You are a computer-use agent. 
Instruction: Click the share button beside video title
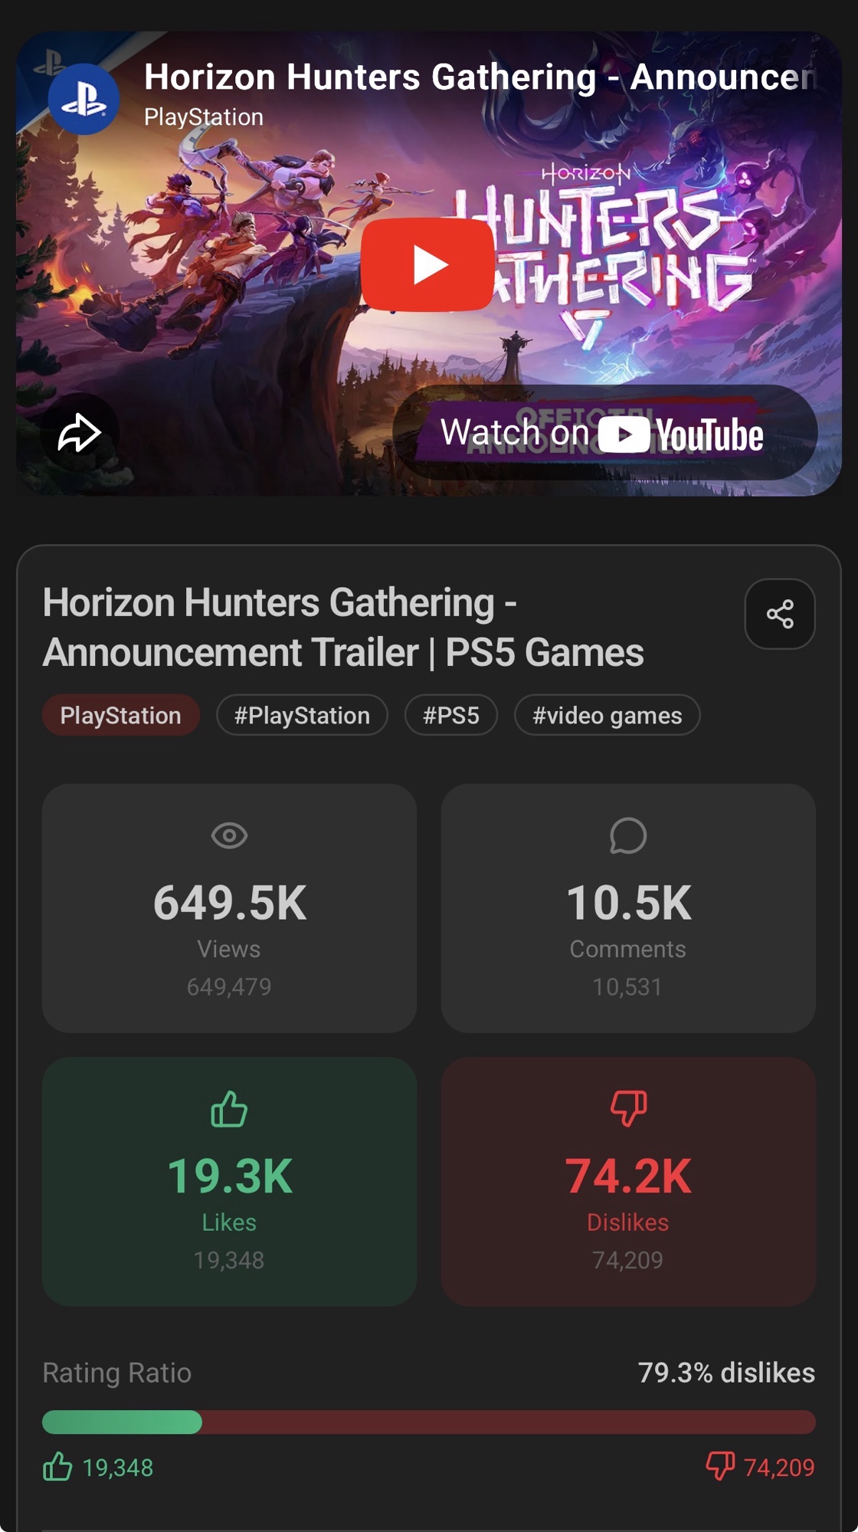coord(780,614)
